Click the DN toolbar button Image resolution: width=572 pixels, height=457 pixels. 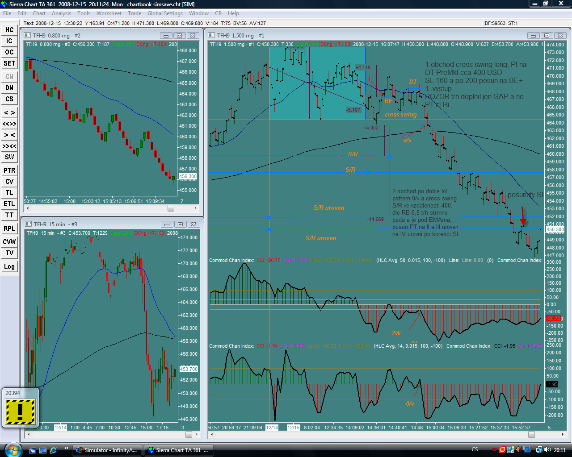[x=9, y=88]
